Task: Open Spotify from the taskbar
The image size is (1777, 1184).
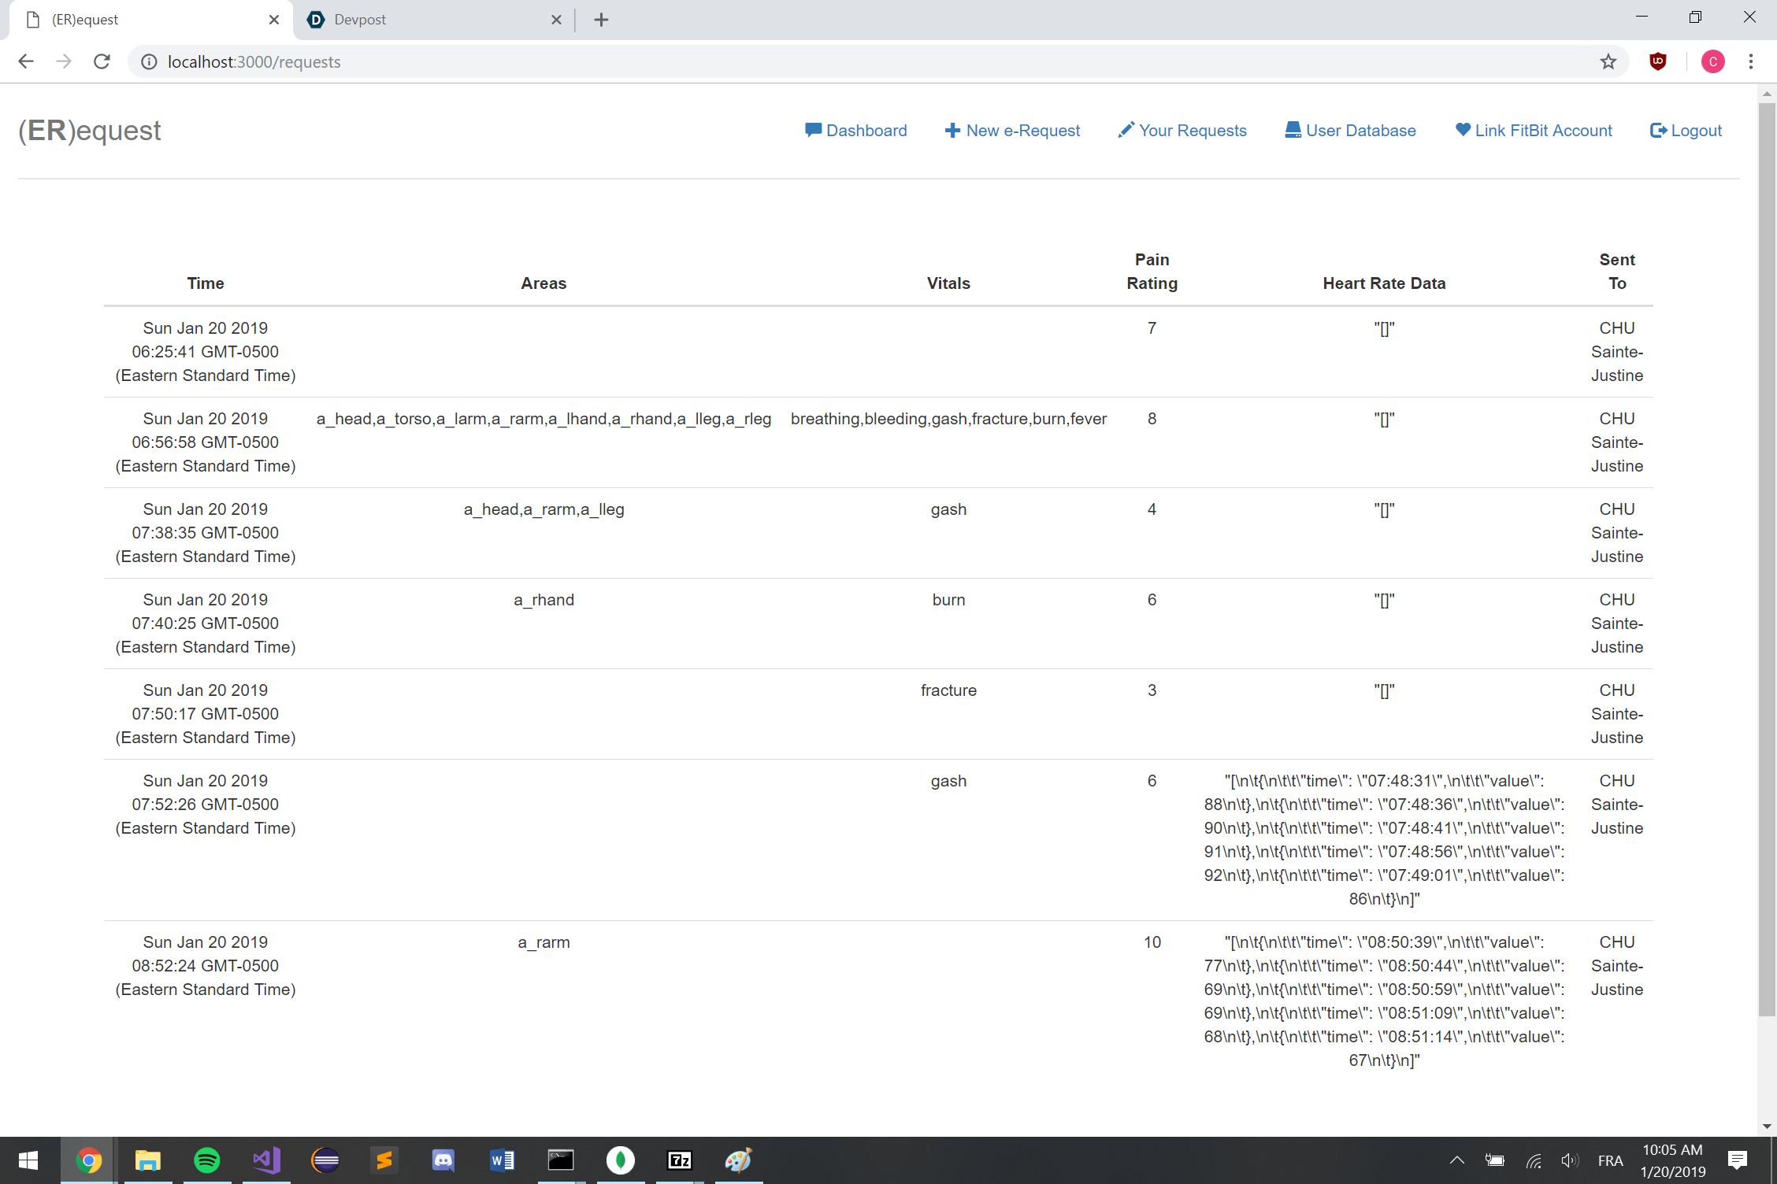Action: point(207,1160)
